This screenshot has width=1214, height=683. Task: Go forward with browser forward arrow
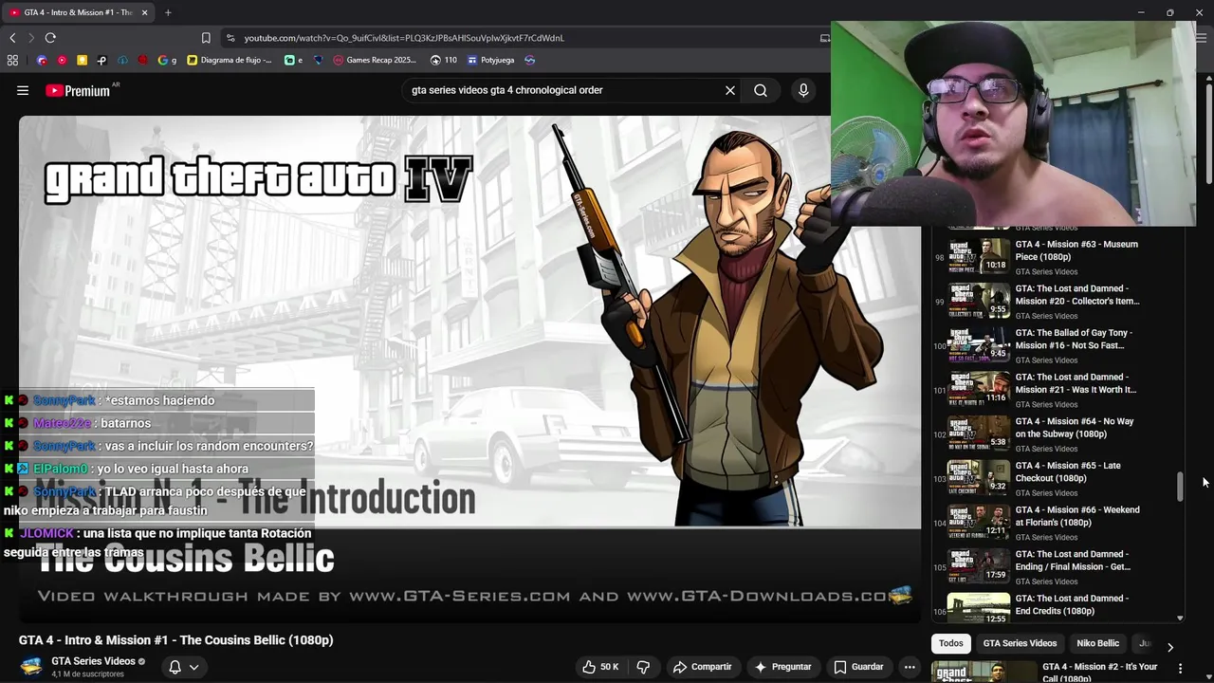(30, 38)
